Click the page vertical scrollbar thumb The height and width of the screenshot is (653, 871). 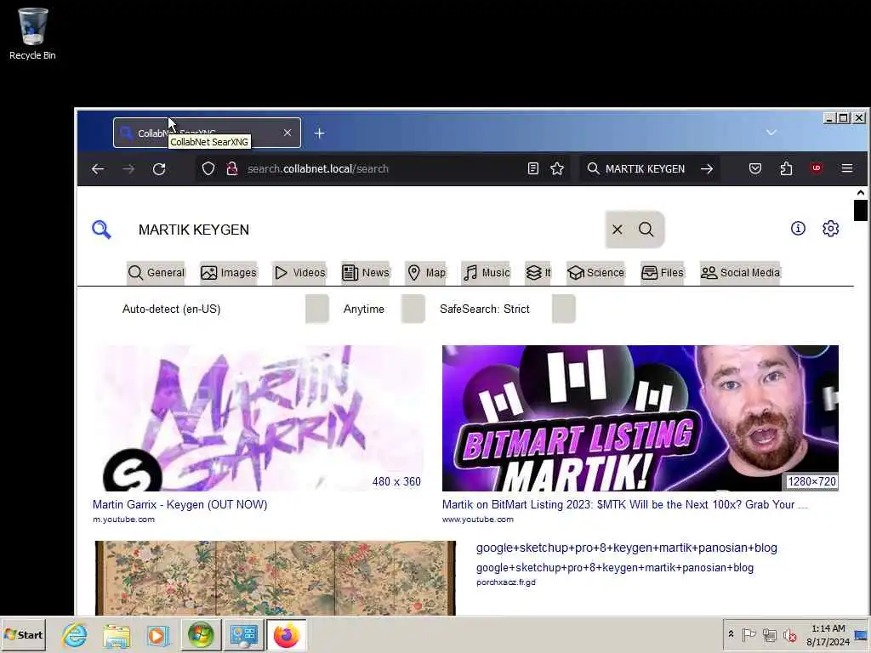(x=861, y=211)
